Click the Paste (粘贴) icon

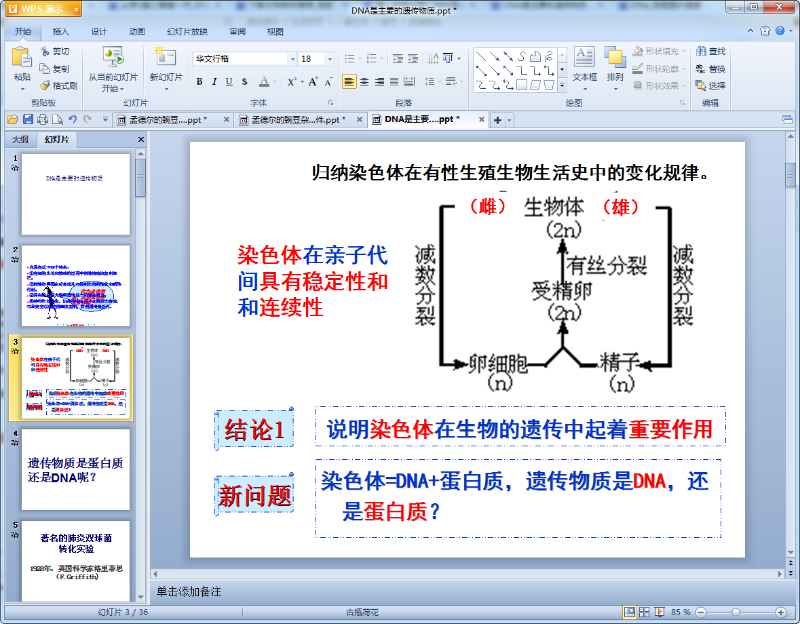click(x=22, y=57)
